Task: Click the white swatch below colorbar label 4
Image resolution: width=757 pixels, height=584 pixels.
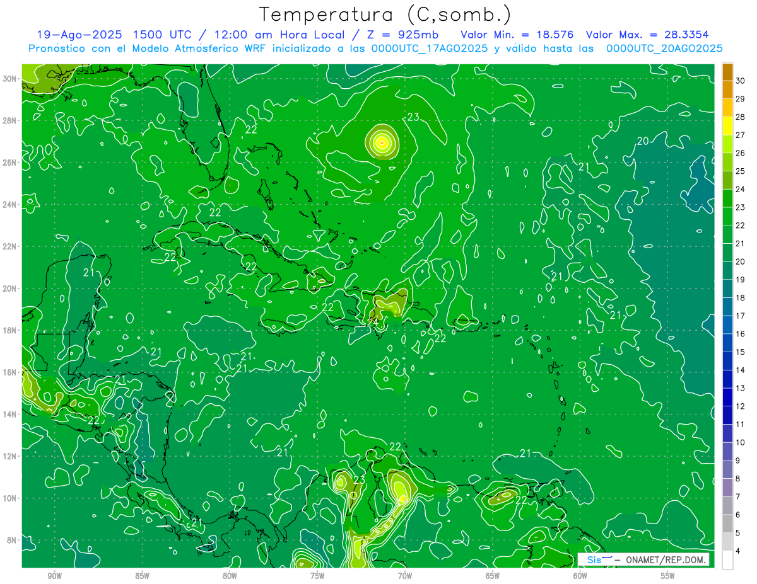Action: (x=727, y=560)
